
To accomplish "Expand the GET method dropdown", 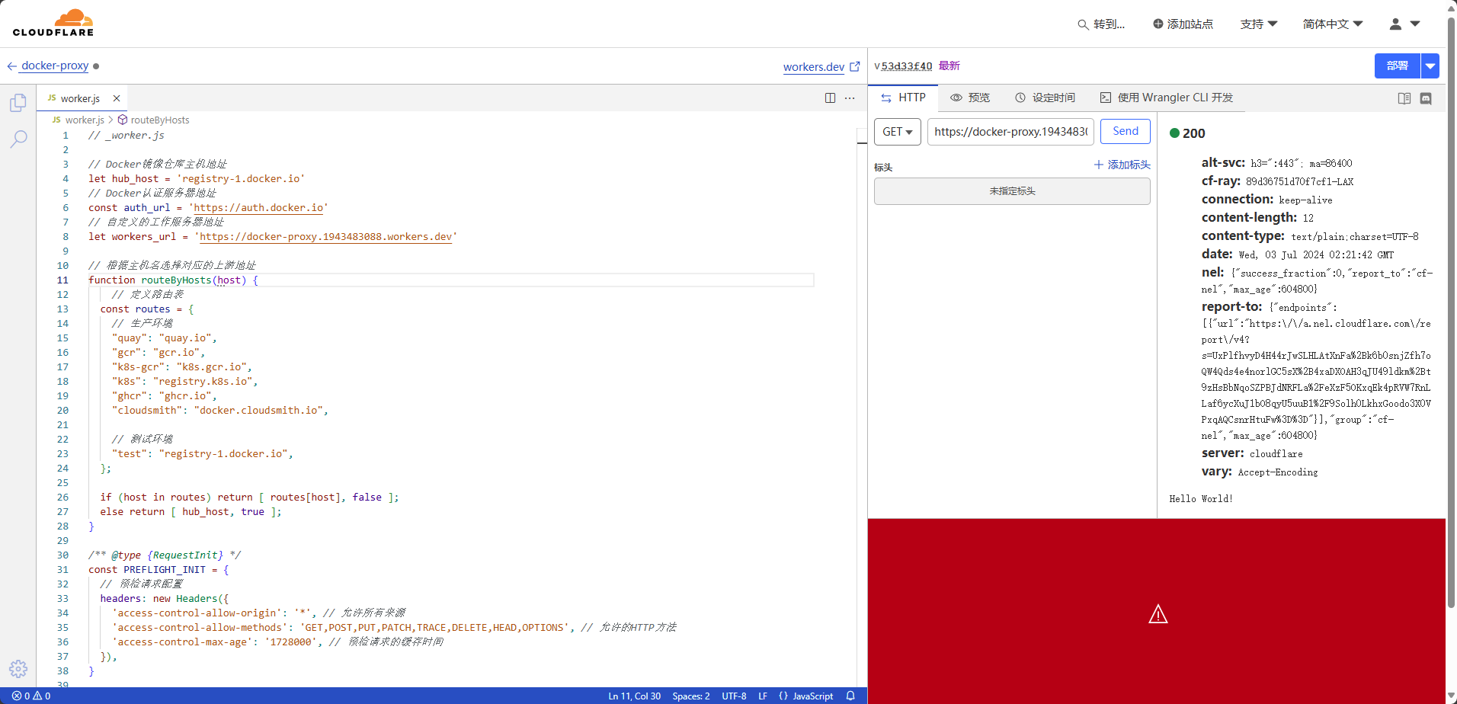I will (x=897, y=132).
